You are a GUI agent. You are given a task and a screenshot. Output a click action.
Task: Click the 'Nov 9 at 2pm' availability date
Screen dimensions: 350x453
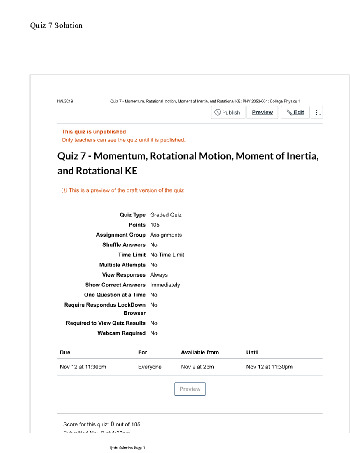(197, 367)
